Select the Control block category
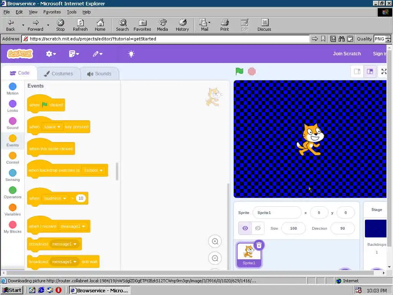Image resolution: width=393 pixels, height=295 pixels. click(x=13, y=158)
